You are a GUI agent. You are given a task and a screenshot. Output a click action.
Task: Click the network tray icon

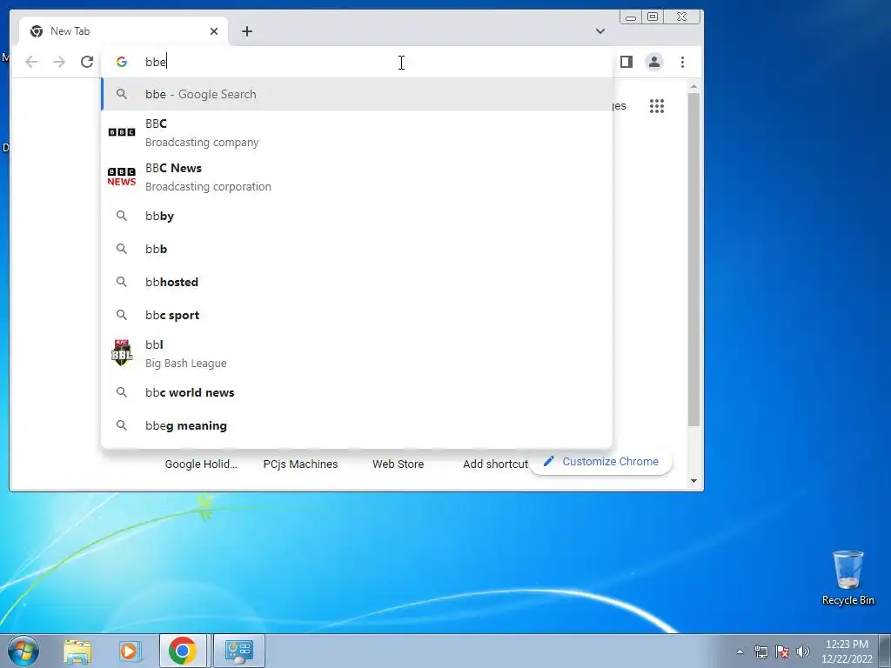point(760,651)
